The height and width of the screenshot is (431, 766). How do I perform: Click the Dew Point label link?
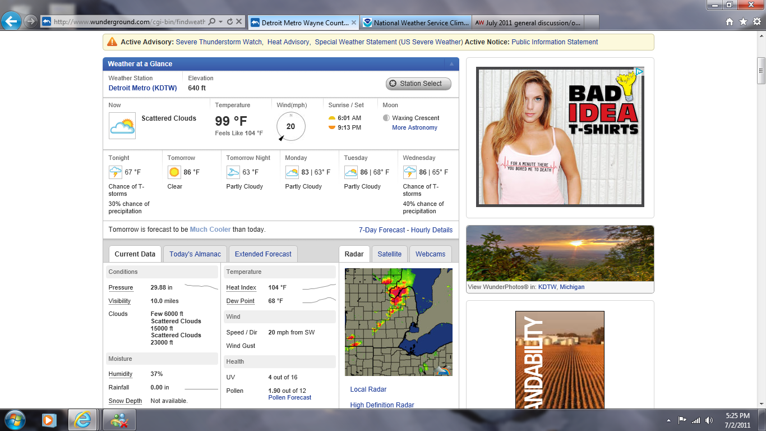pos(241,301)
